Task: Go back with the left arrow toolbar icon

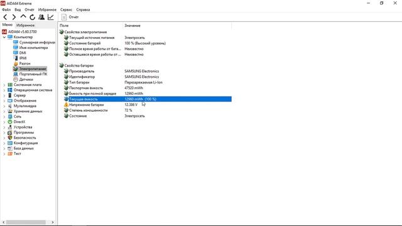Action: point(6,17)
